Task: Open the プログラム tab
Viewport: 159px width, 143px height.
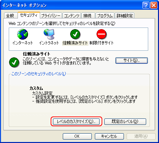Action: [105, 15]
